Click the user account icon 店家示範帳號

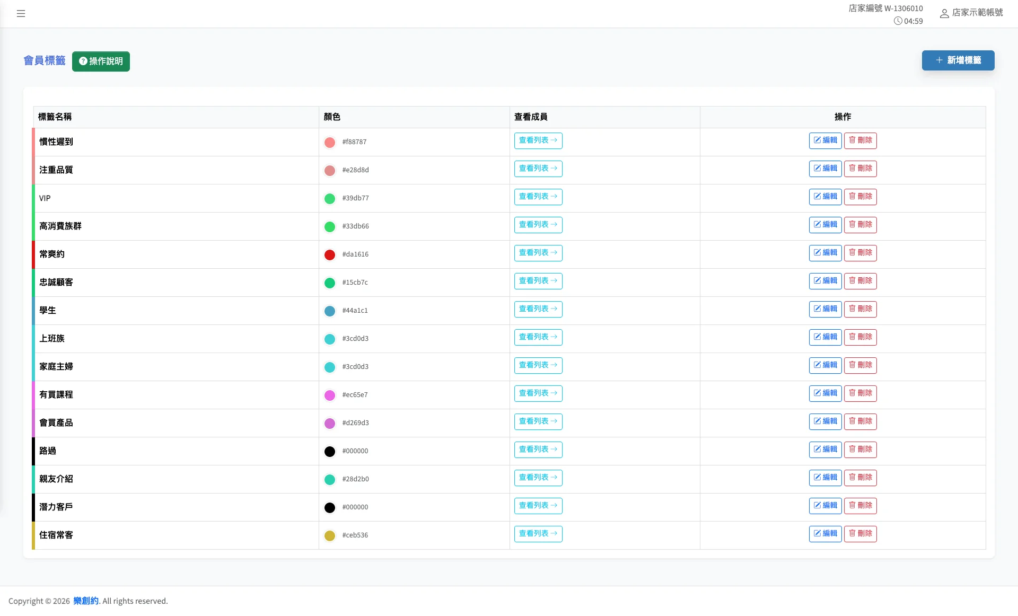944,13
